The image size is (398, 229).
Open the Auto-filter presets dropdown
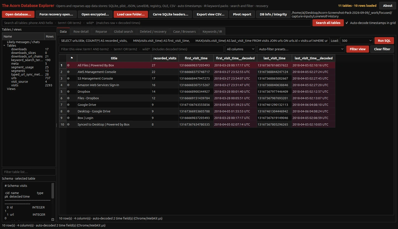coord(301,49)
